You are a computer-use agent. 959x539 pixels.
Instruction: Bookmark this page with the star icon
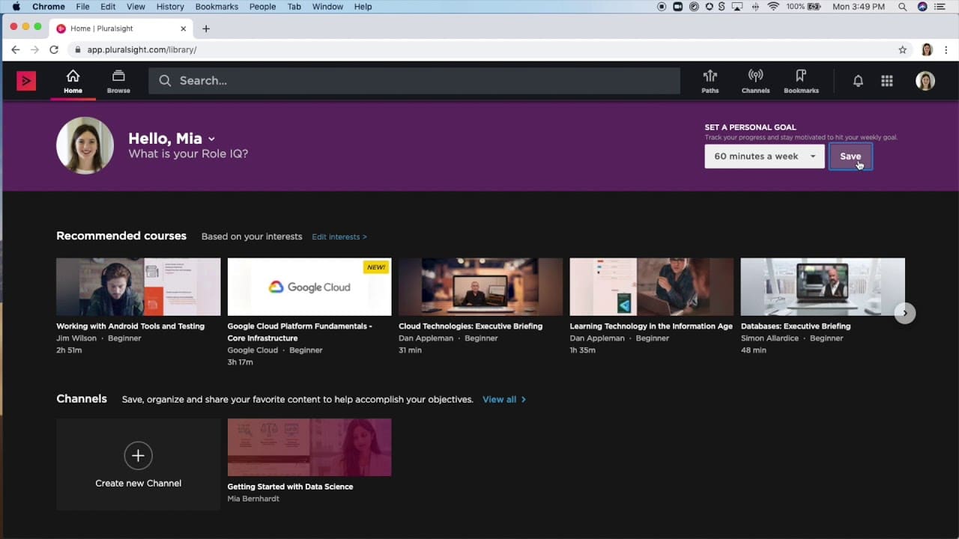[903, 49]
